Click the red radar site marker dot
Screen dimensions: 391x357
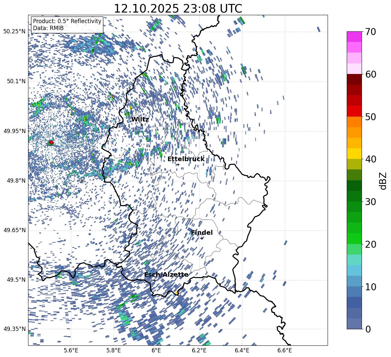tap(51, 142)
